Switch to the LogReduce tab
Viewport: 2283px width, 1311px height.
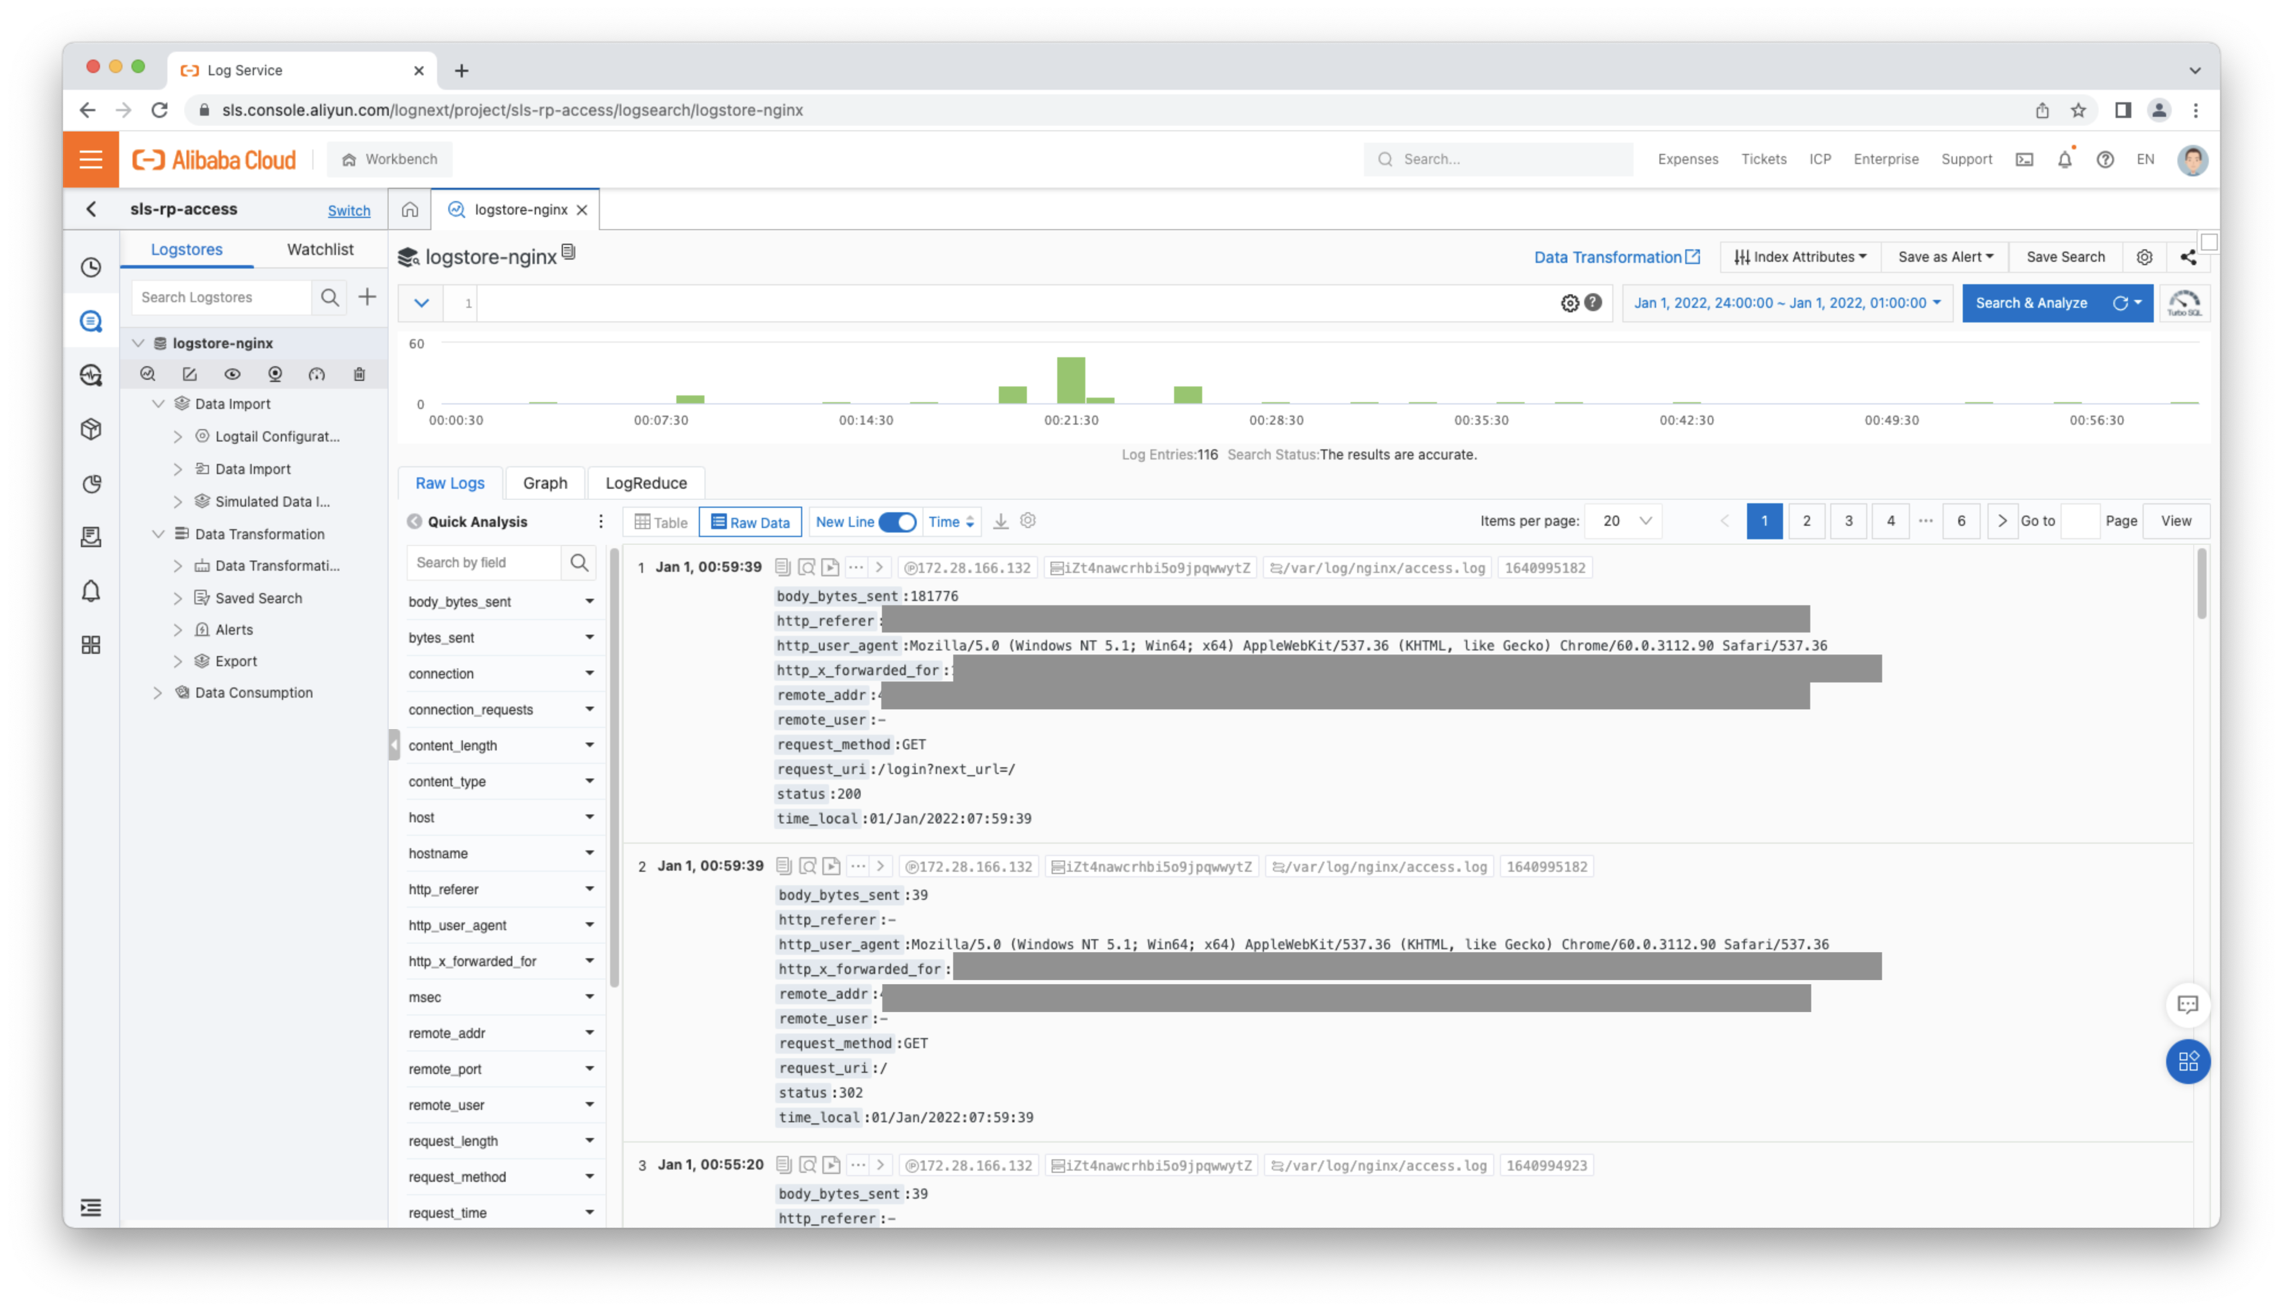coord(645,482)
